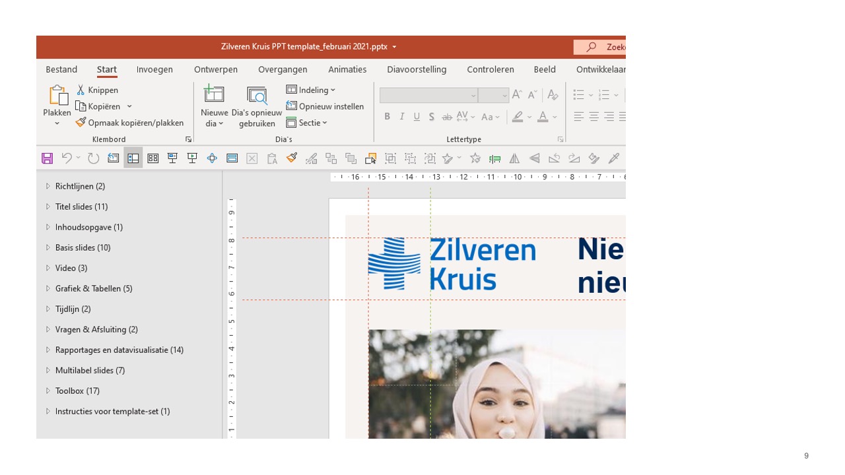Image resolution: width=845 pixels, height=475 pixels.
Task: Open the Invoegen ribbon tab
Action: click(x=154, y=69)
